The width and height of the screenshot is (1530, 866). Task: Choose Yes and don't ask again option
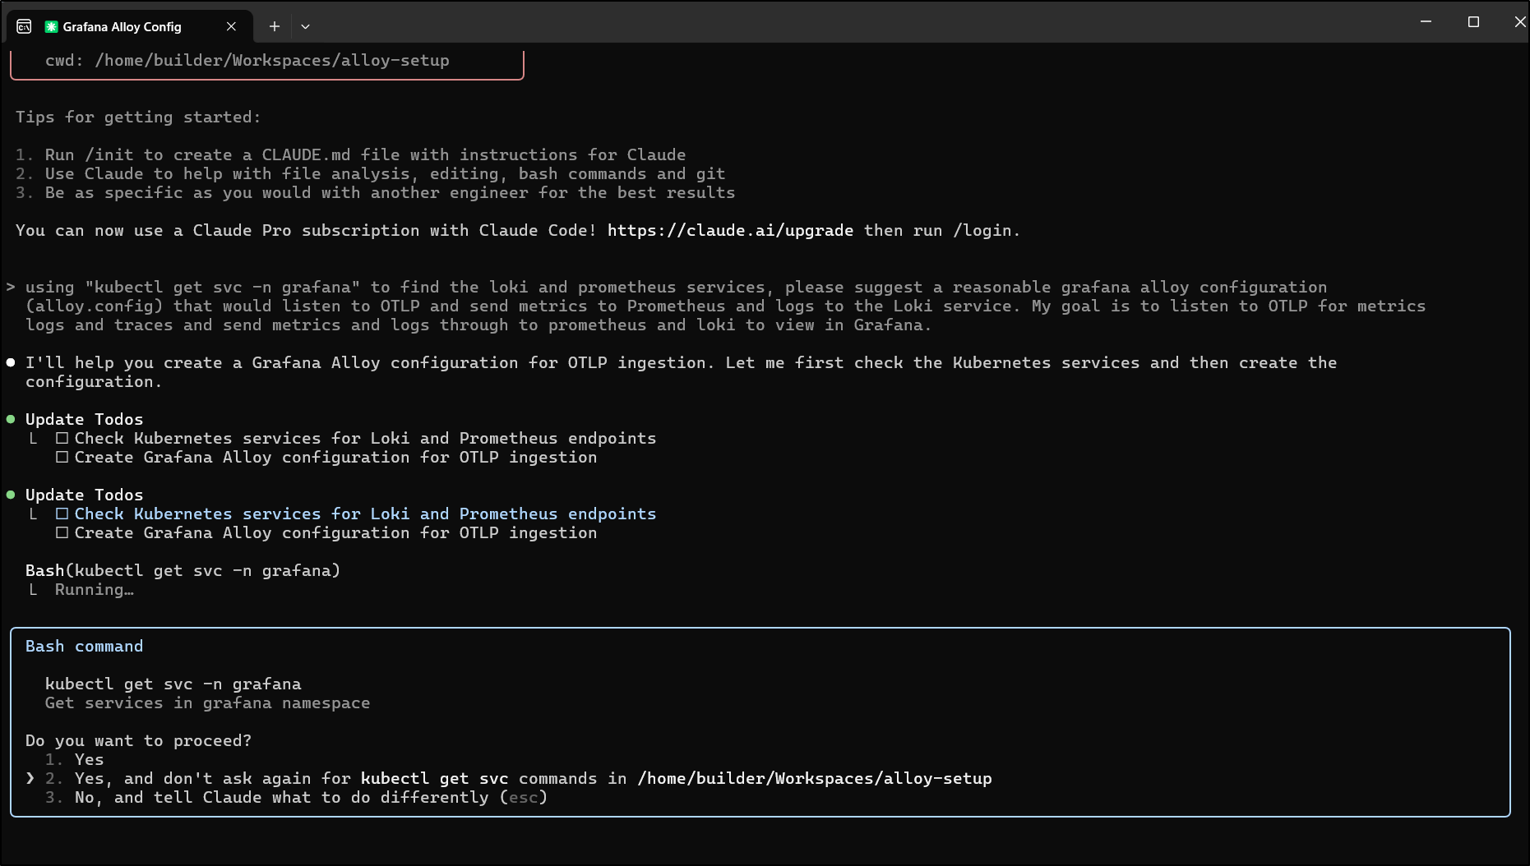pyautogui.click(x=519, y=779)
